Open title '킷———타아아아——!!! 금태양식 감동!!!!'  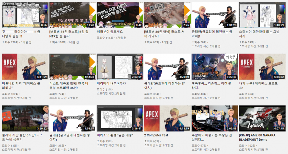point(21,34)
